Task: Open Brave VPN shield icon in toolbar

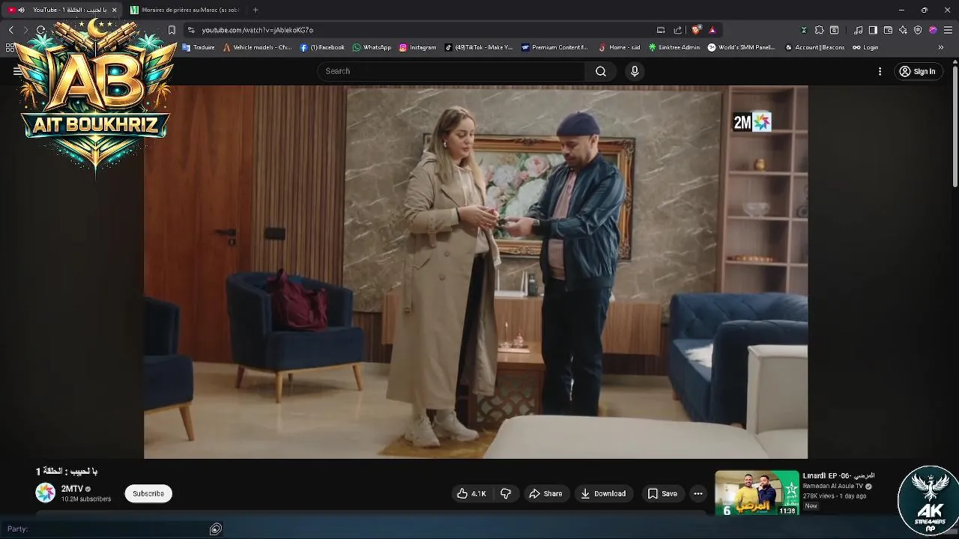Action: pyautogui.click(x=918, y=30)
